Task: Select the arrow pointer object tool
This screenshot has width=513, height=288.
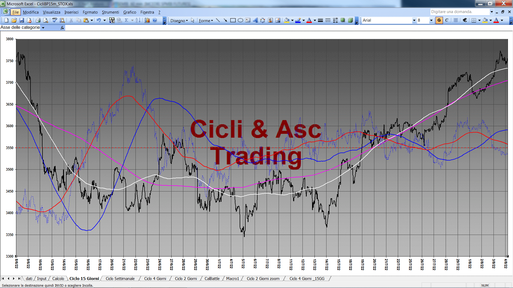Action: tap(193, 20)
